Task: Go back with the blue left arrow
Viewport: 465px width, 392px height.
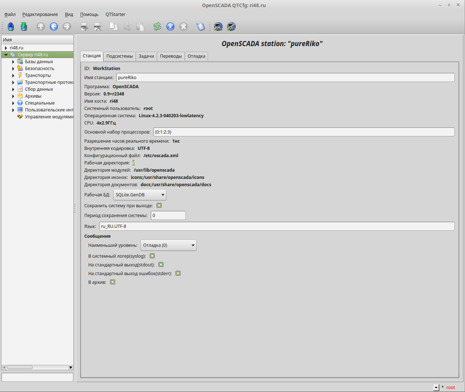Action: tap(54, 26)
